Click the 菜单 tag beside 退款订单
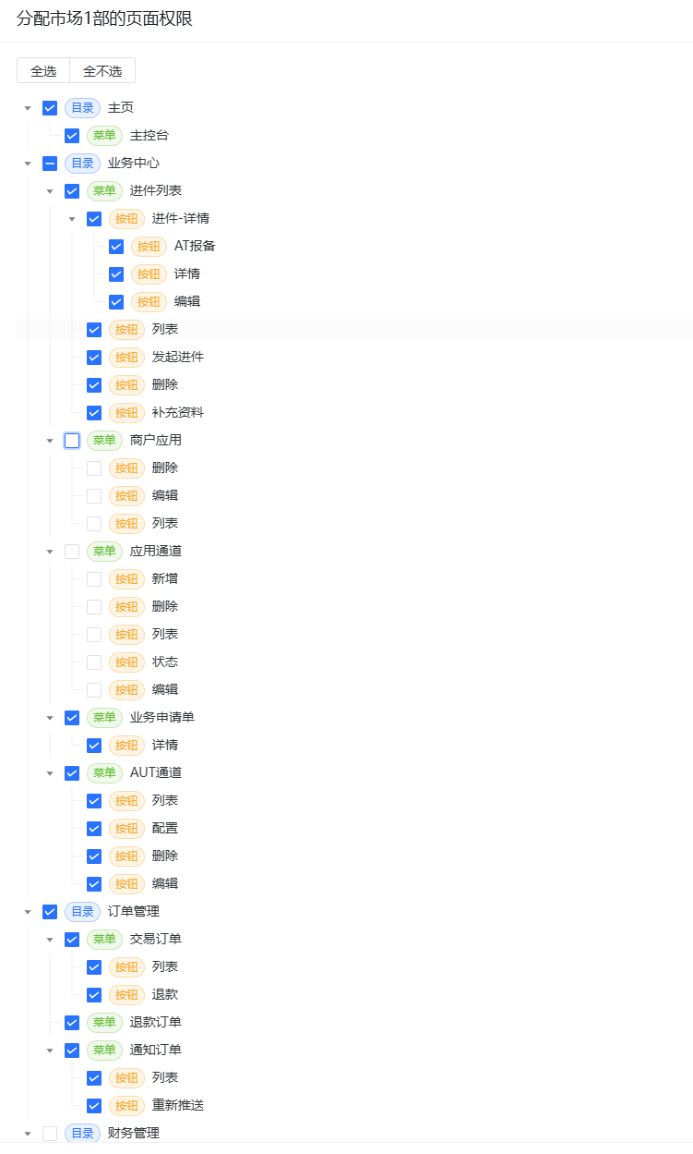Viewport: 693px width, 1154px height. click(104, 1023)
